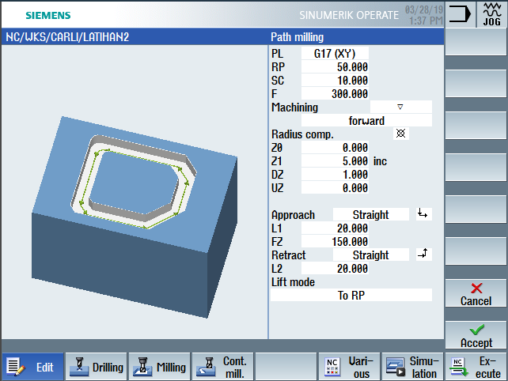Click the 3D workpiece preview graphic
508x381 pixels.
pos(135,217)
